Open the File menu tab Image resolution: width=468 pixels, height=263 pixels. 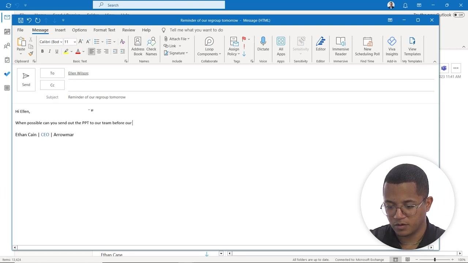(20, 30)
